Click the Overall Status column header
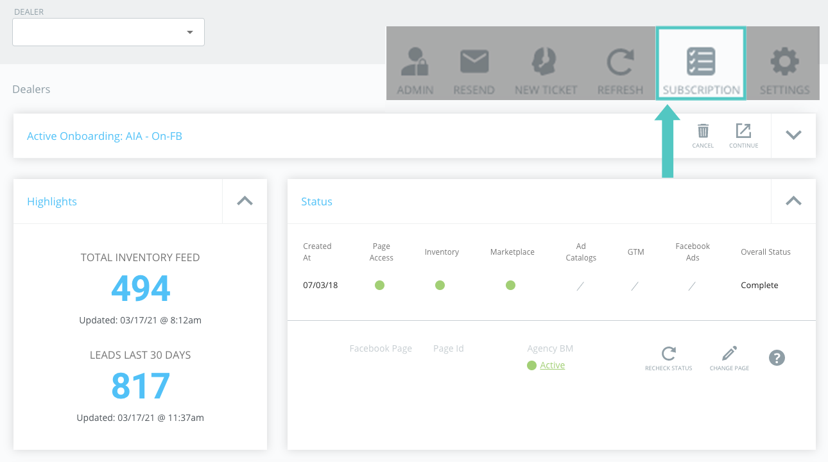Image resolution: width=828 pixels, height=462 pixels. 766,252
